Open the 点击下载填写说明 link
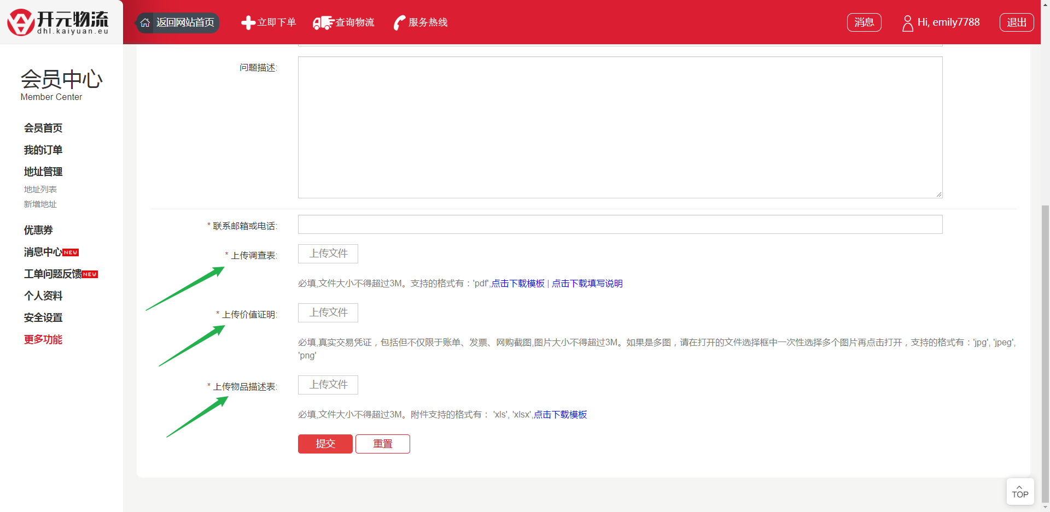This screenshot has width=1050, height=512. click(587, 284)
